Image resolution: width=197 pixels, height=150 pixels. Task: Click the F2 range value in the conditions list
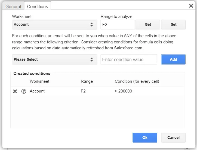[x=83, y=91]
